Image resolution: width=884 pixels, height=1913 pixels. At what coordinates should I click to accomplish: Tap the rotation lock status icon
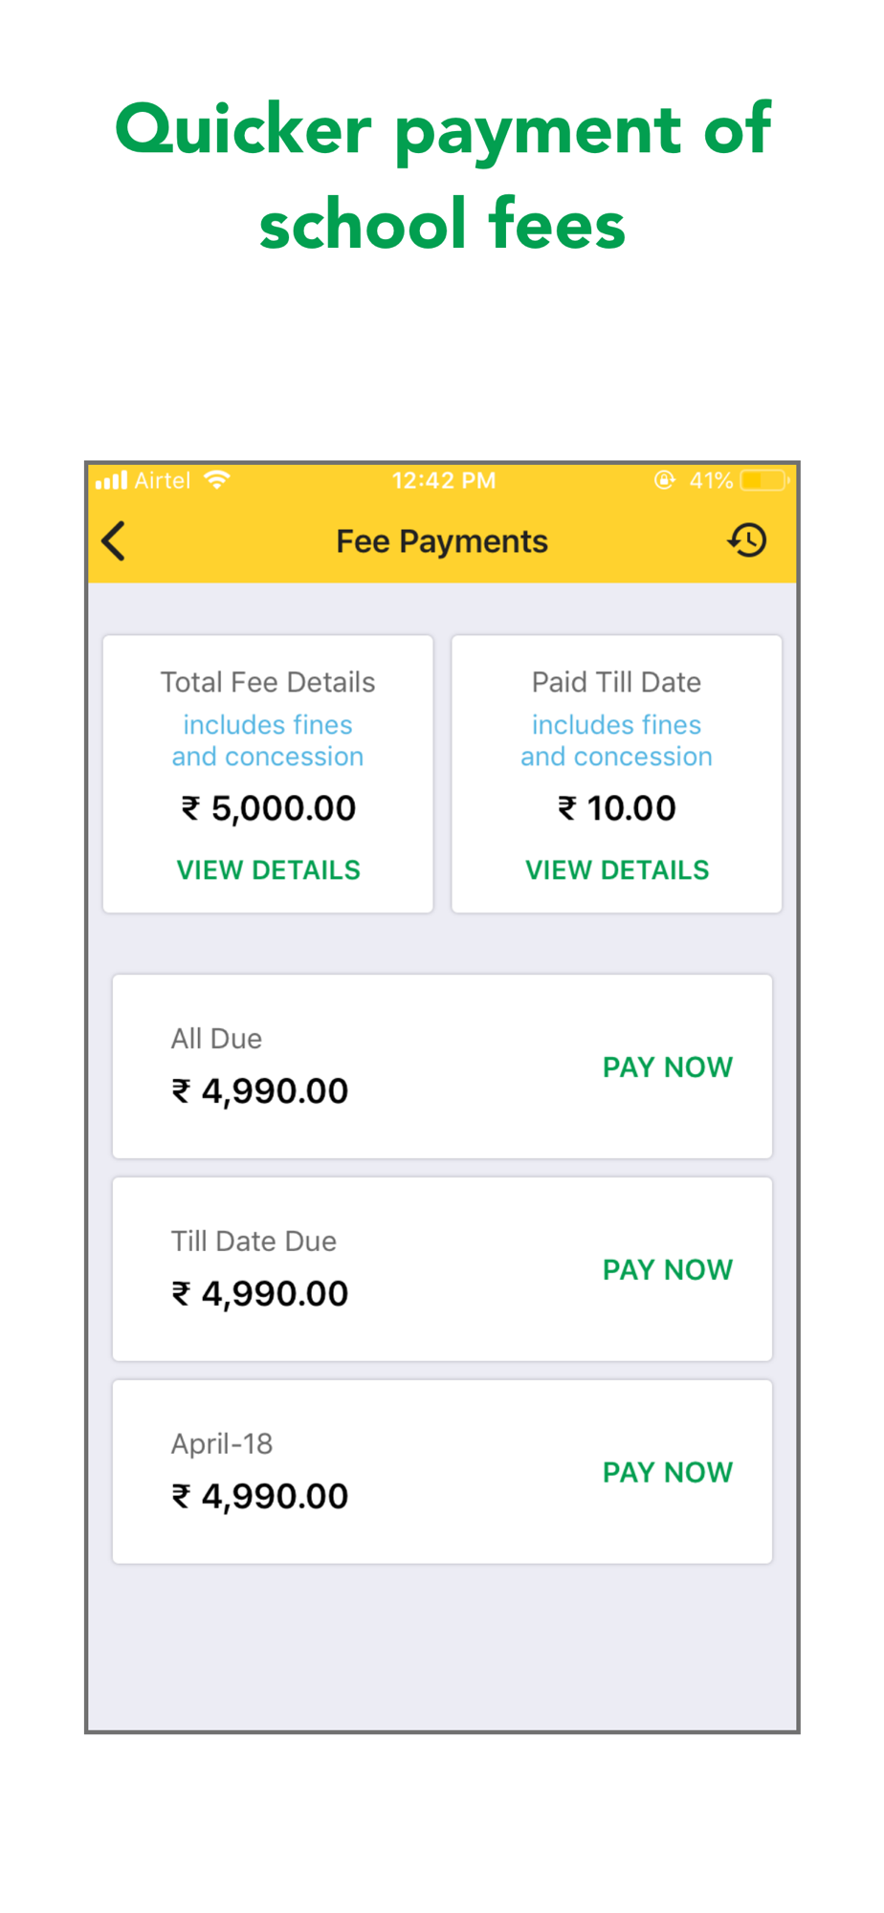664,480
